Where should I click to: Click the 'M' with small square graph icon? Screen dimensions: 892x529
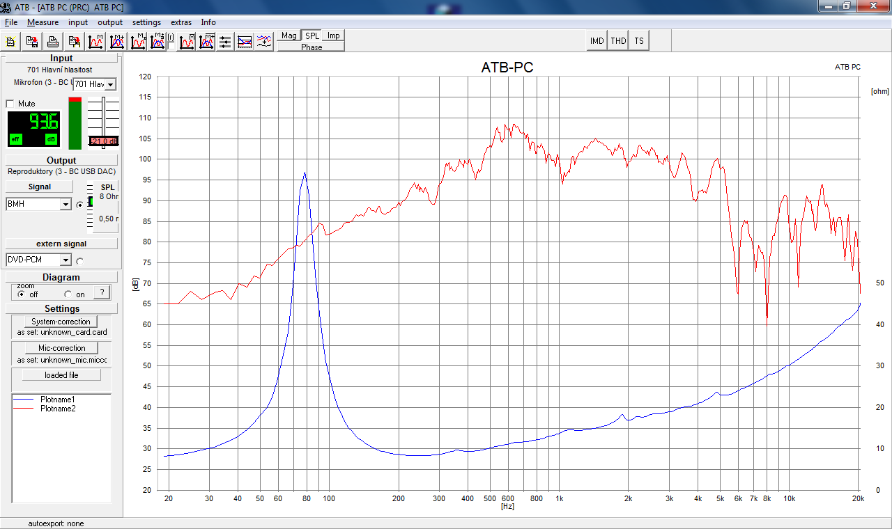[x=138, y=42]
